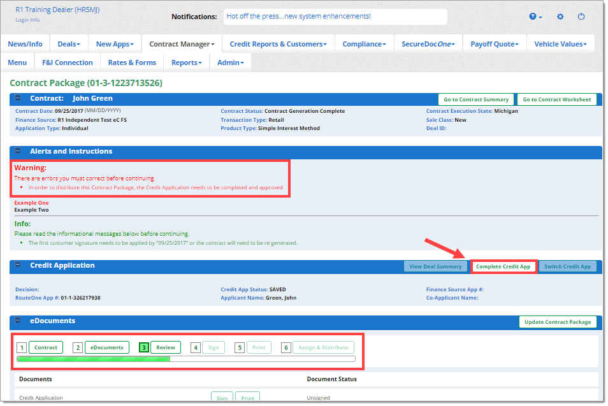This screenshot has width=608, height=406.
Task: Collapse the Credit Application section
Action: click(x=17, y=265)
